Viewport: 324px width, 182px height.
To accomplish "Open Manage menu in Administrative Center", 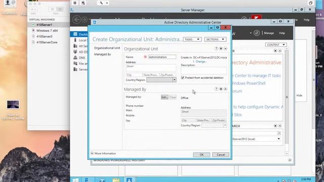I will [269, 33].
